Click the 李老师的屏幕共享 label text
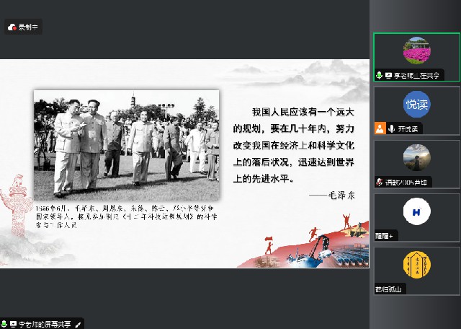 point(45,324)
